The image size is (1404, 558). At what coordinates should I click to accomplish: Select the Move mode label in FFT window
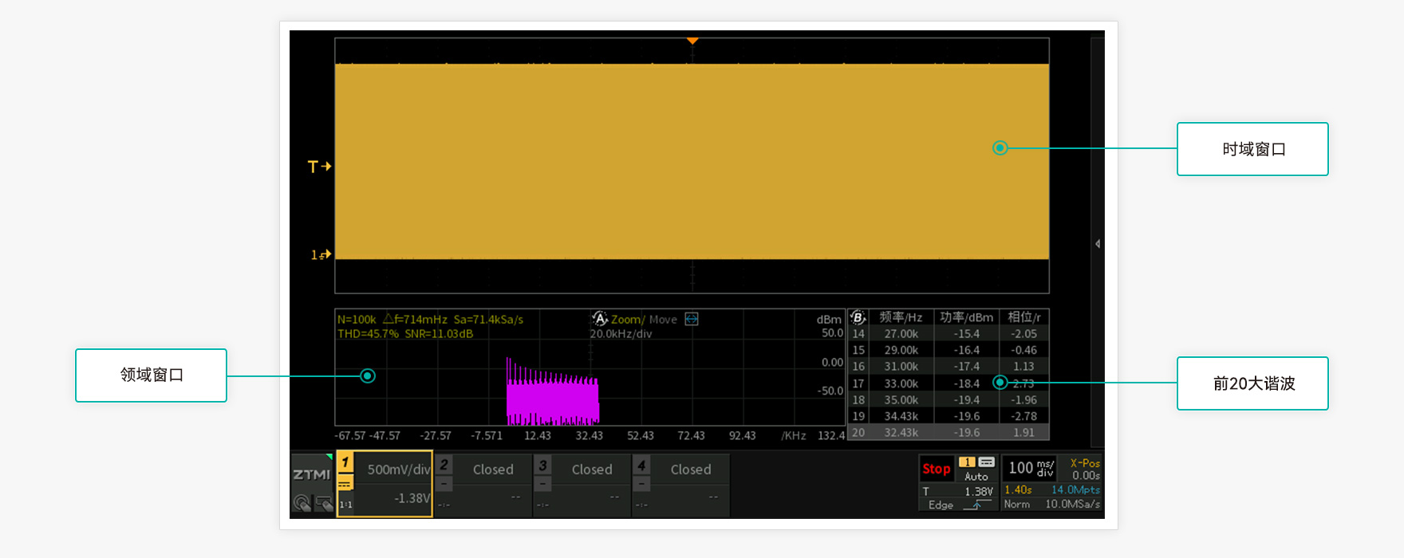click(663, 319)
